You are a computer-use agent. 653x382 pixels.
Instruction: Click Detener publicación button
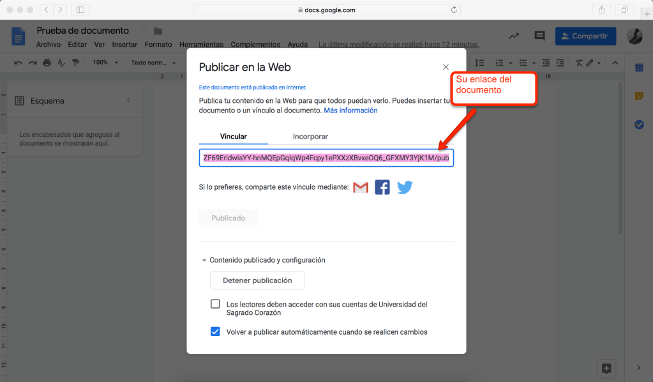click(x=257, y=280)
